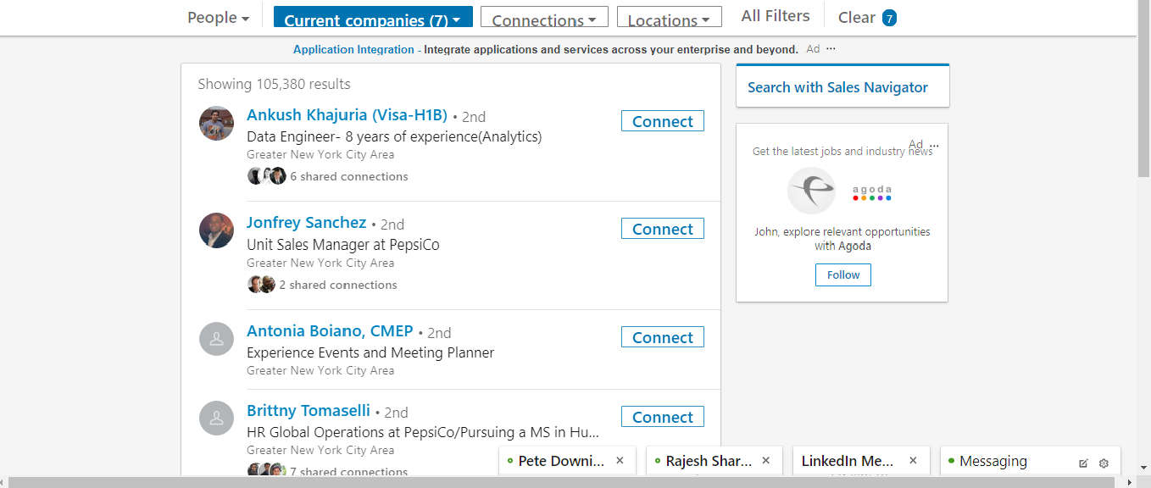The height and width of the screenshot is (488, 1151).
Task: Click Jonfrey Sanchez's profile photo
Action: (216, 230)
